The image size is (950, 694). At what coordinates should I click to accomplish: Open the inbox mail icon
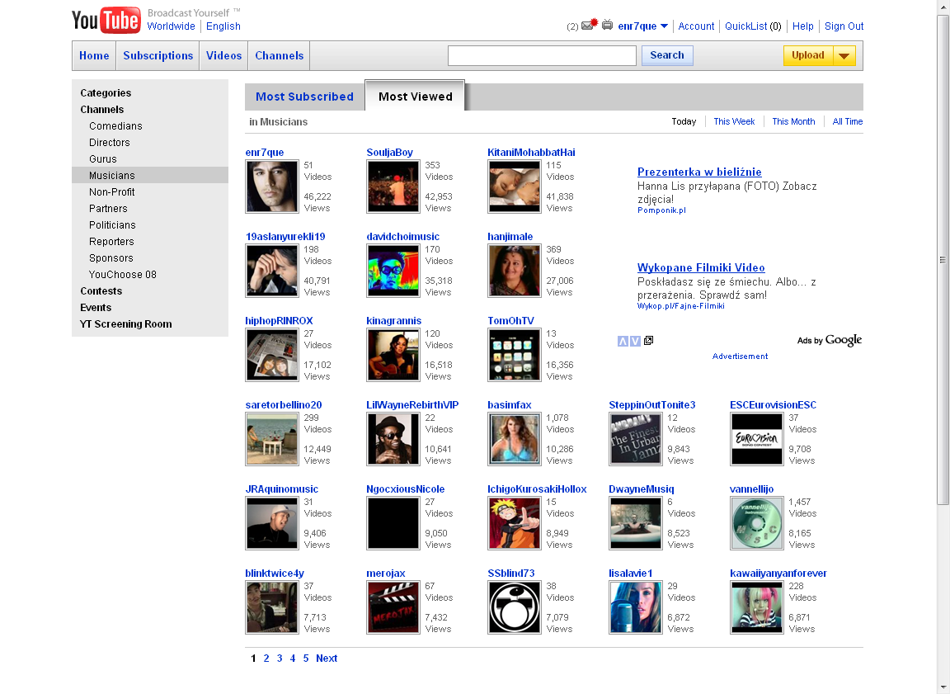tap(589, 25)
